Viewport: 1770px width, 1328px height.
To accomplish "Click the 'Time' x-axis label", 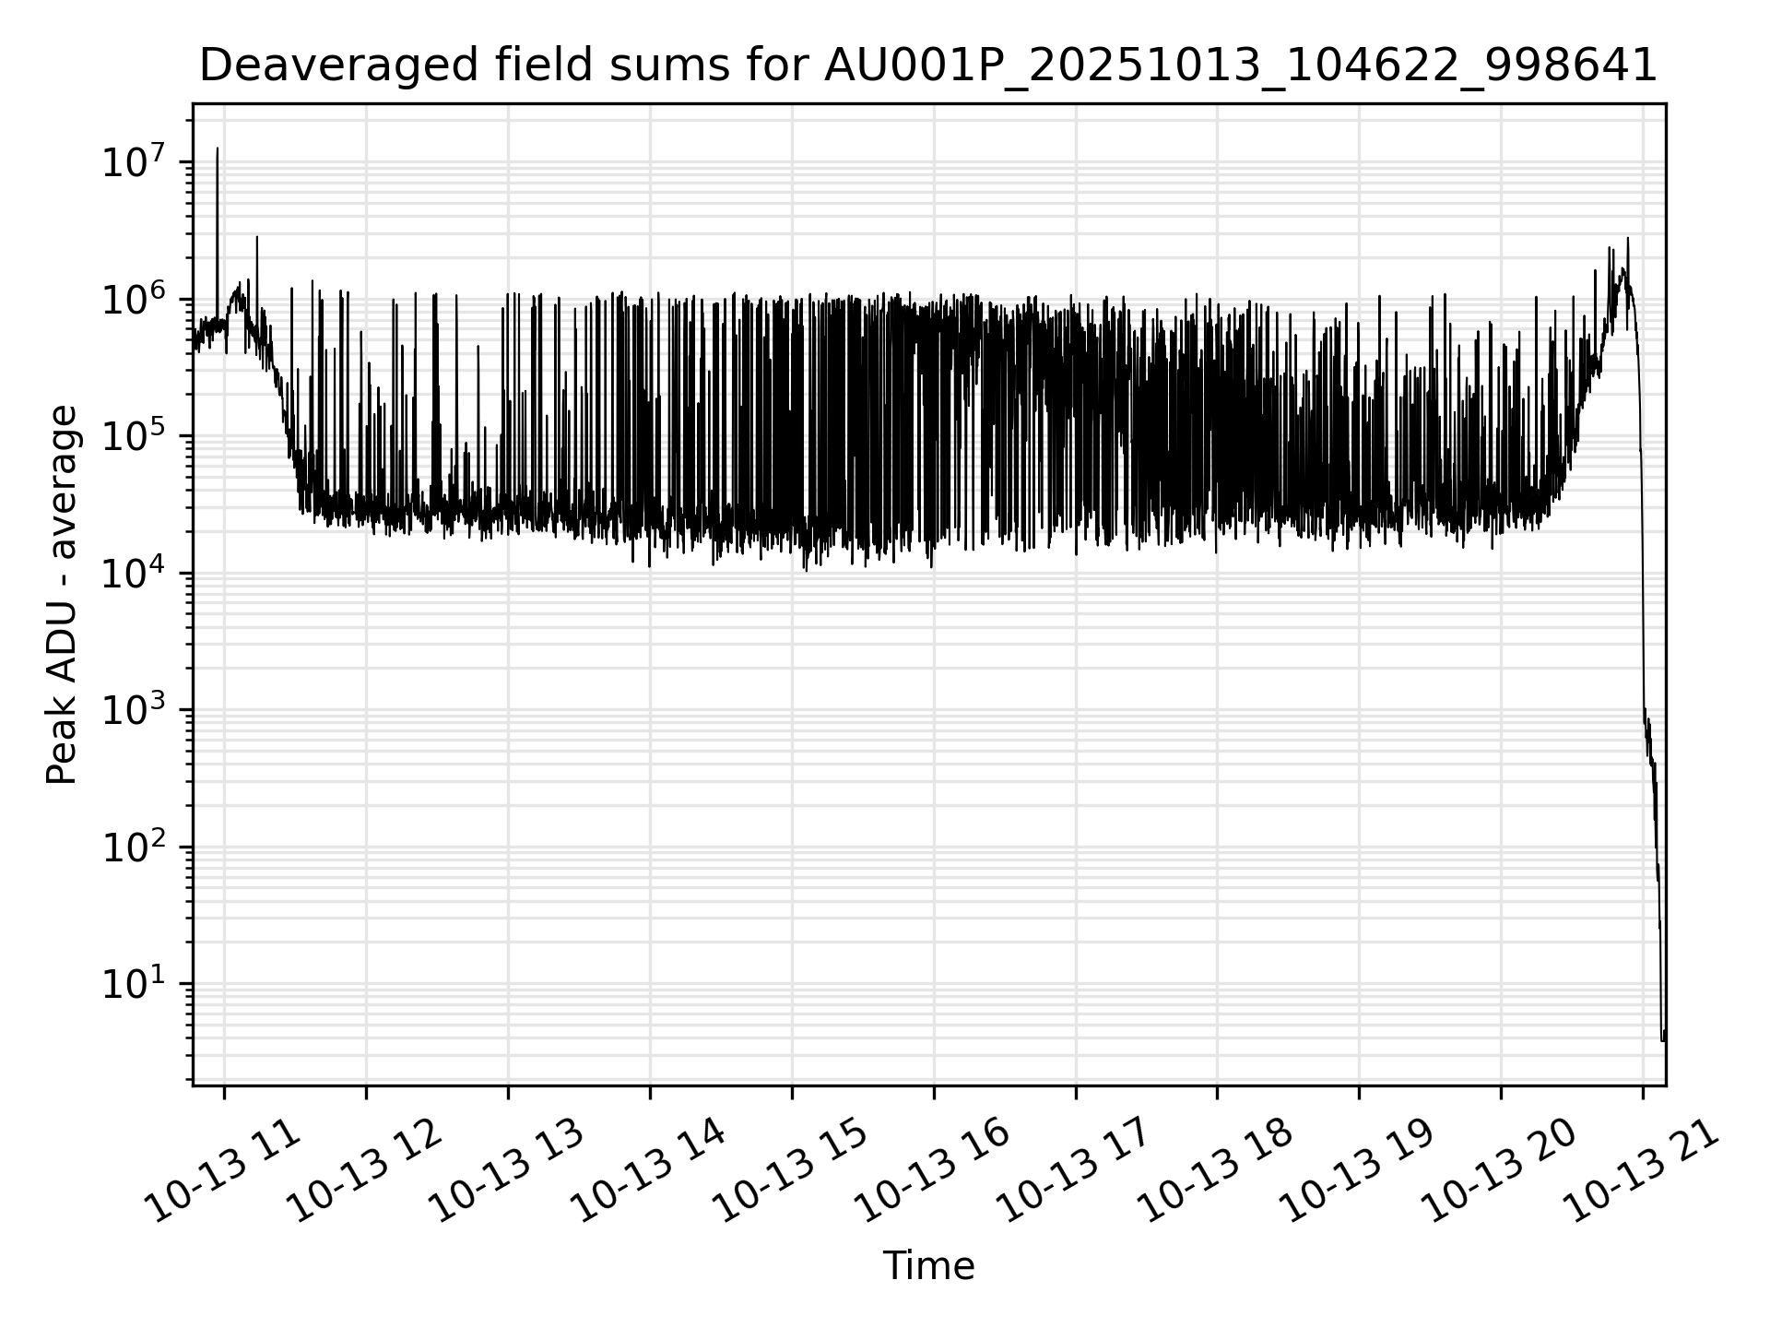I will (x=928, y=1266).
